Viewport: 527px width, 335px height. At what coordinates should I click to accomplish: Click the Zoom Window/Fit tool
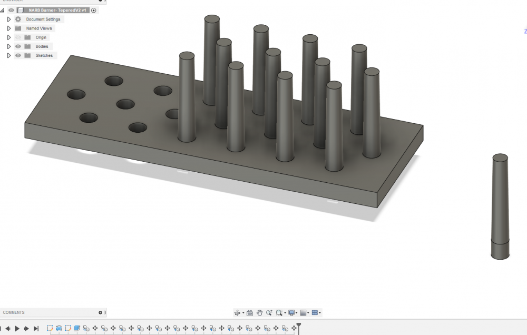(x=279, y=313)
